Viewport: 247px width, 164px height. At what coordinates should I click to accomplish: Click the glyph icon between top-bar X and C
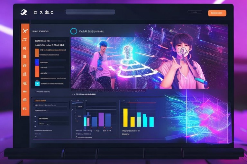(x=47, y=12)
